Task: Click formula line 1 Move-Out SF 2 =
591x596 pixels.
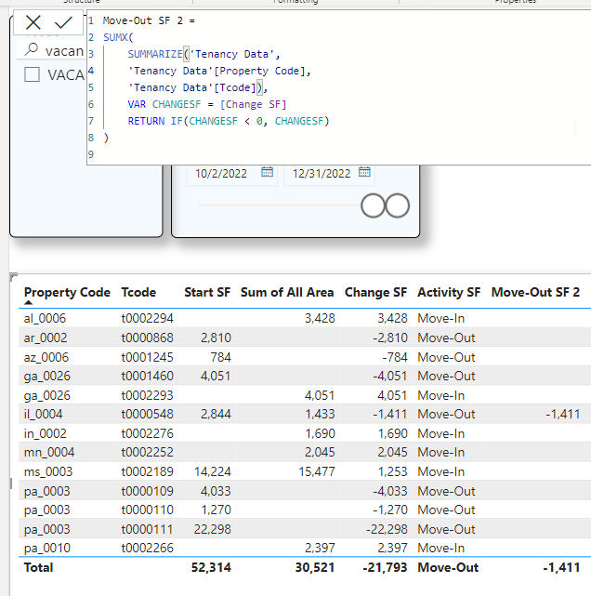Action: coord(149,20)
